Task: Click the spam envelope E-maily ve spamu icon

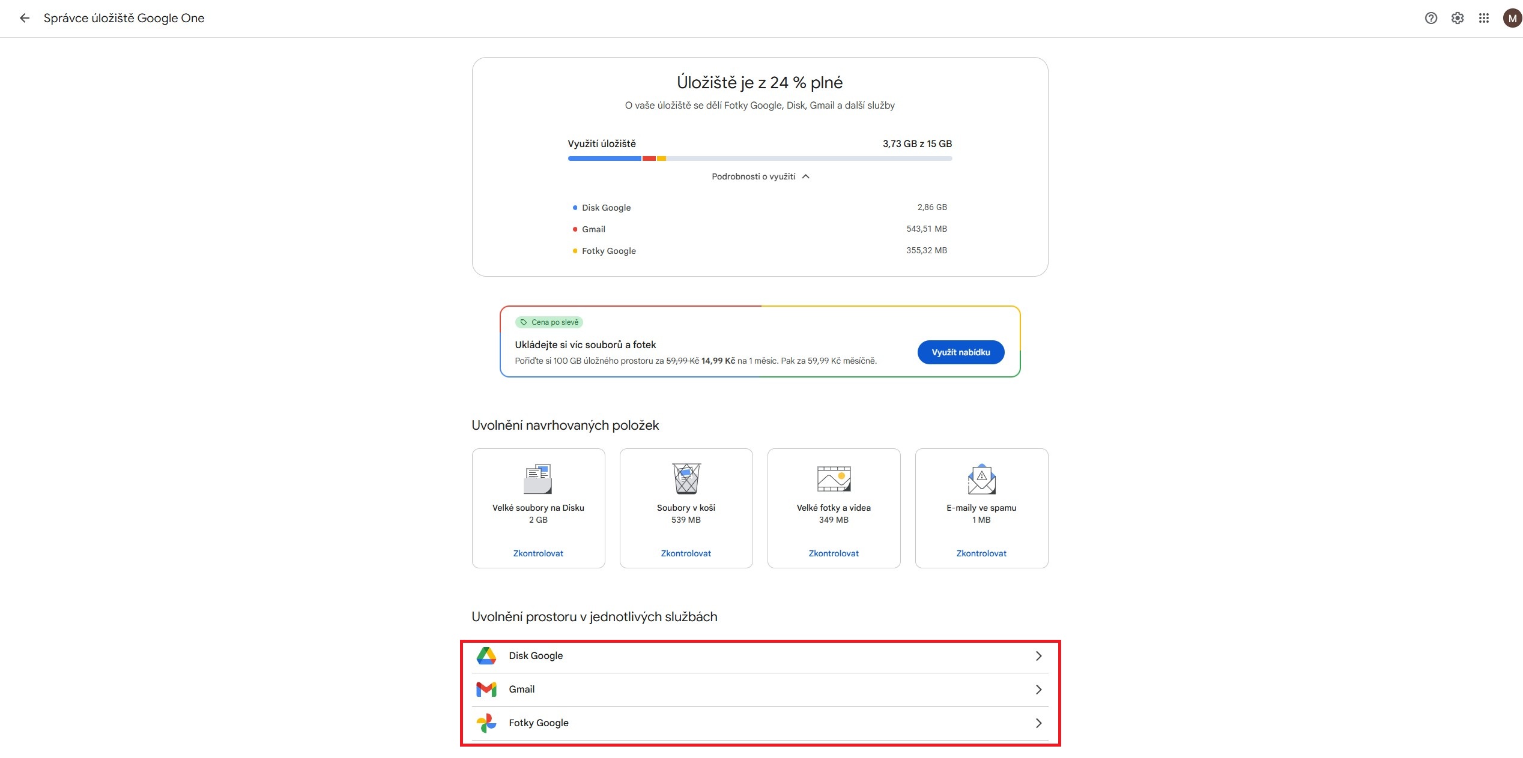Action: [x=981, y=478]
